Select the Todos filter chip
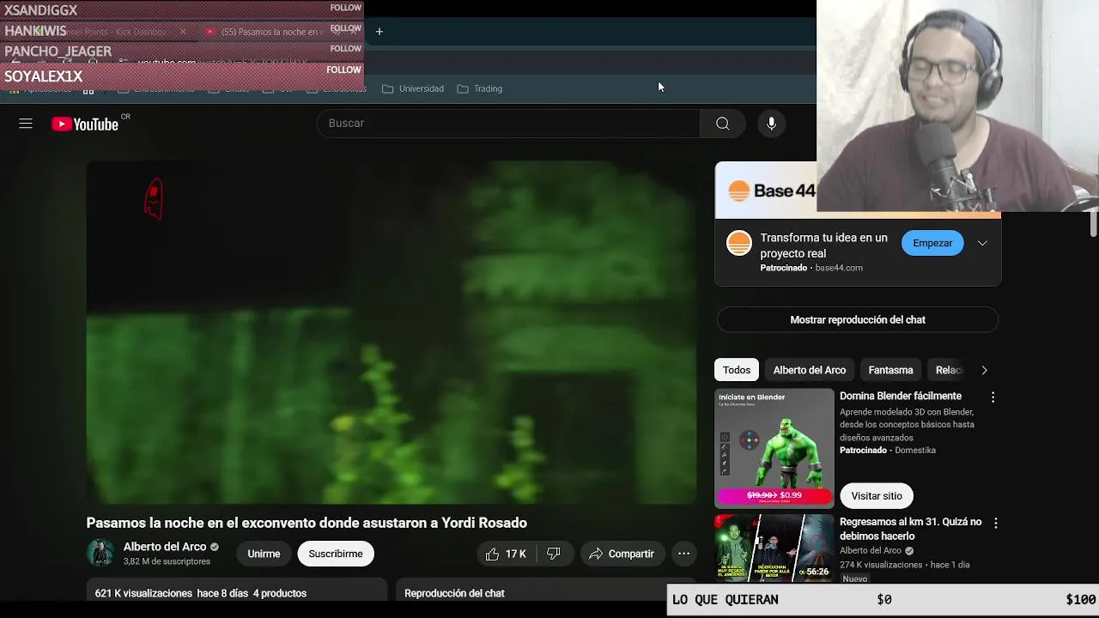 click(x=737, y=370)
